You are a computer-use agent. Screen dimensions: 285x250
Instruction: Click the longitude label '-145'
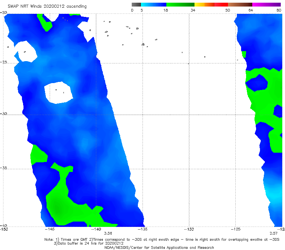tap(49, 229)
